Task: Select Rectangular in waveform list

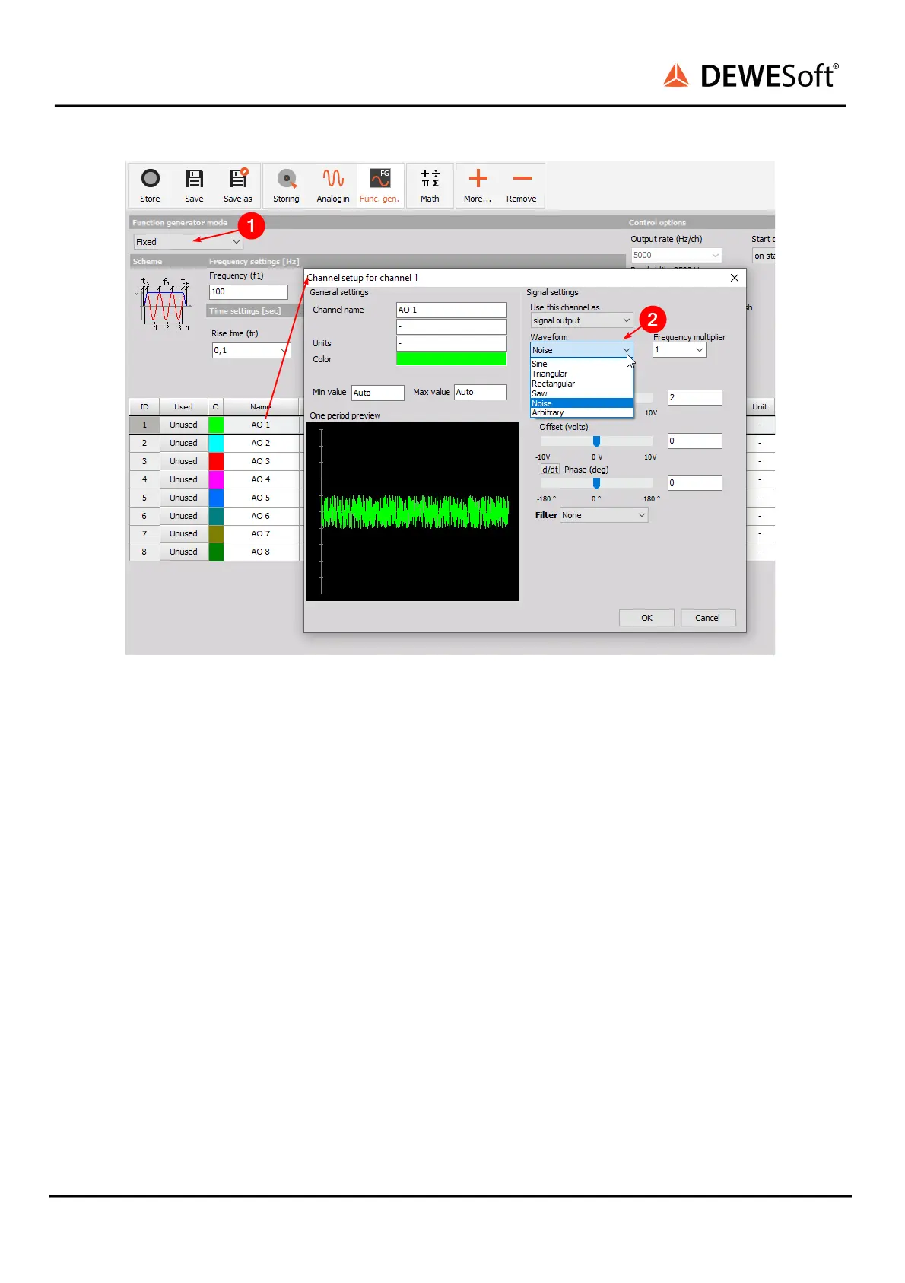Action: [582, 384]
